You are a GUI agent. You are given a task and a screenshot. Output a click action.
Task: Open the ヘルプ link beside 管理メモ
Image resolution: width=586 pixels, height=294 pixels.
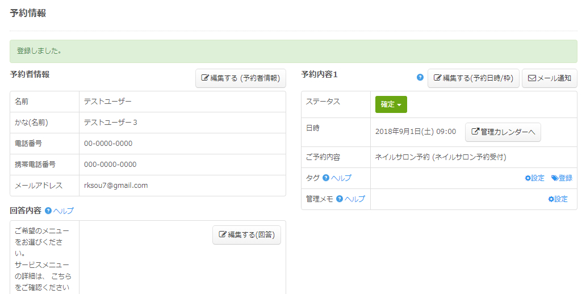point(355,199)
